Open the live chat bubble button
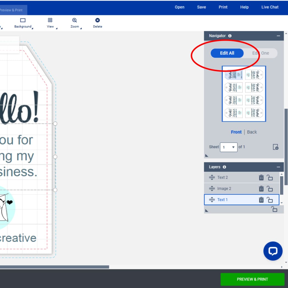The height and width of the screenshot is (288, 288). (273, 251)
